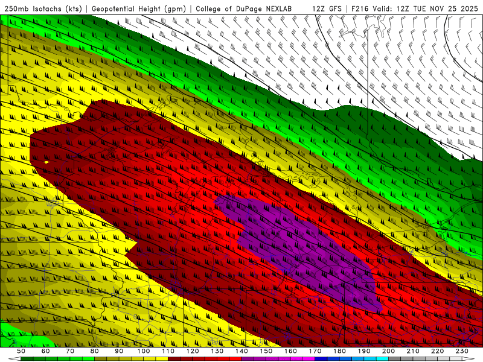483x362 pixels.
Task: Click the legend value 80
Action: [x=95, y=351]
